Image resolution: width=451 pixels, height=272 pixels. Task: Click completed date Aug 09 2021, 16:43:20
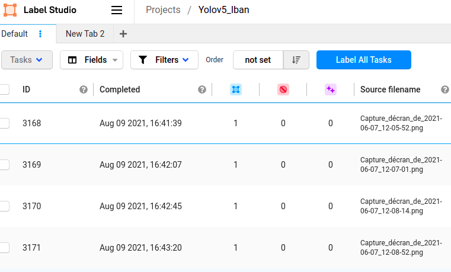point(140,248)
